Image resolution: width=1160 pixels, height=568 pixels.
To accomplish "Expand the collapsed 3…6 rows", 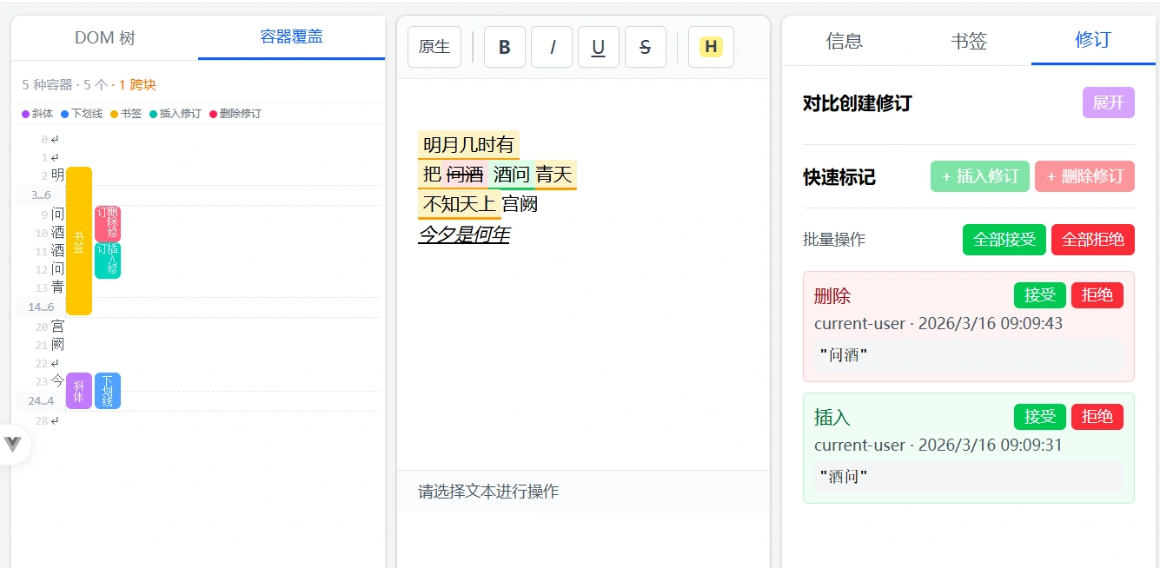I will click(40, 195).
